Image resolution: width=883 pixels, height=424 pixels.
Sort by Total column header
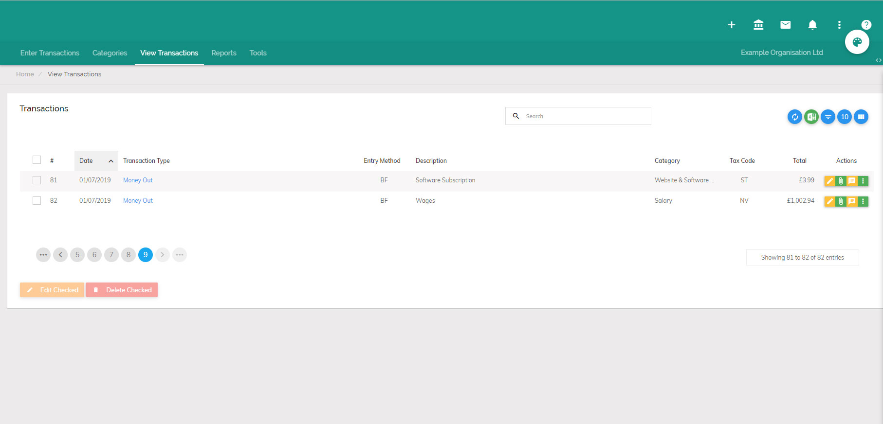click(800, 161)
